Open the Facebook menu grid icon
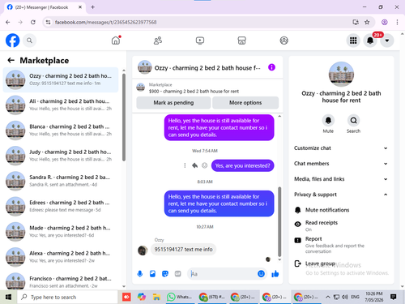Screen dimensions: 405x304 353,41
